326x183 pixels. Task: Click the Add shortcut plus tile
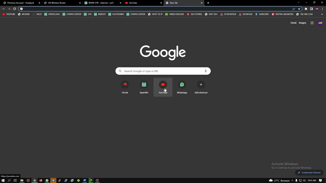(x=201, y=87)
